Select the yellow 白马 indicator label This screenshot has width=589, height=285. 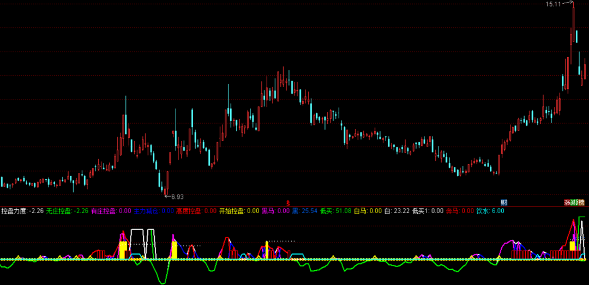click(360, 211)
